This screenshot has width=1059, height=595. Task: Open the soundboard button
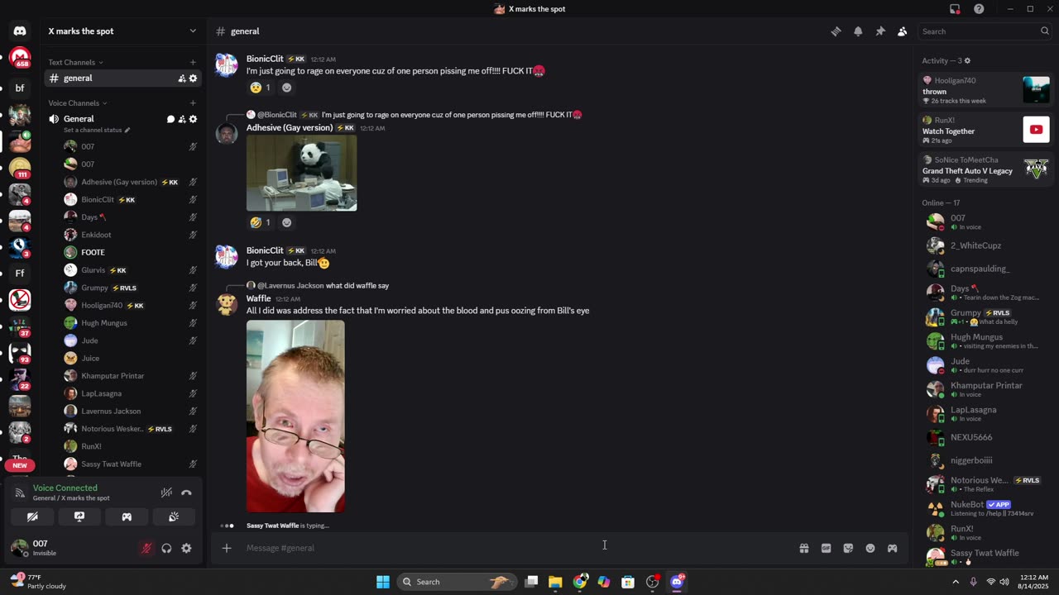pos(174,516)
